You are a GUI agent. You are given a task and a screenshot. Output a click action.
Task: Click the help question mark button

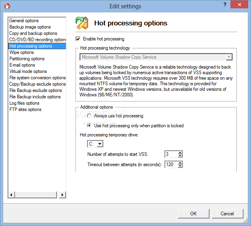pyautogui.click(x=225, y=4)
